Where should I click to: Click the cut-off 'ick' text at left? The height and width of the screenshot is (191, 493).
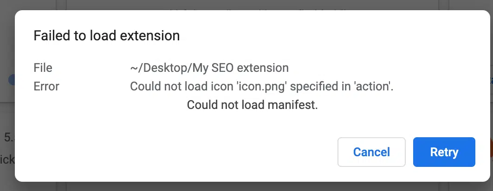click(7, 160)
